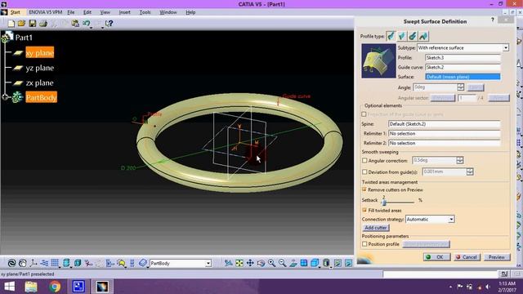Click the Zoom Out magnifier icon
The width and height of the screenshot is (523, 294).
[x=282, y=263]
